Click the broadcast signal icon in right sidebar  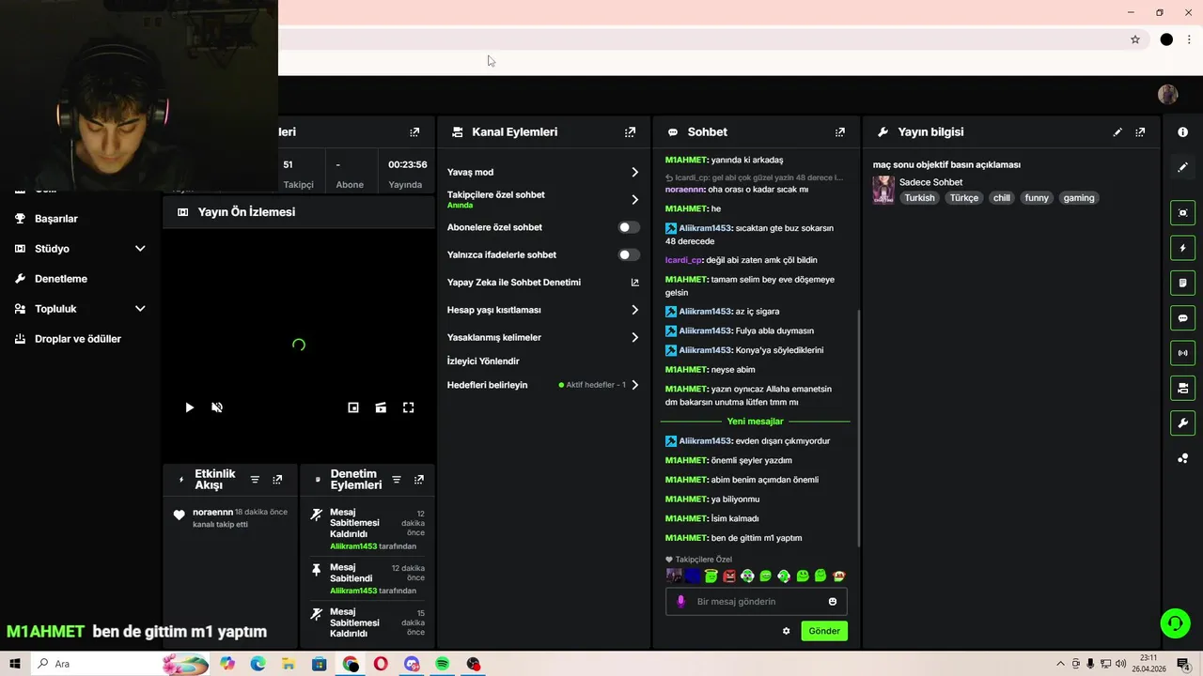coord(1182,353)
